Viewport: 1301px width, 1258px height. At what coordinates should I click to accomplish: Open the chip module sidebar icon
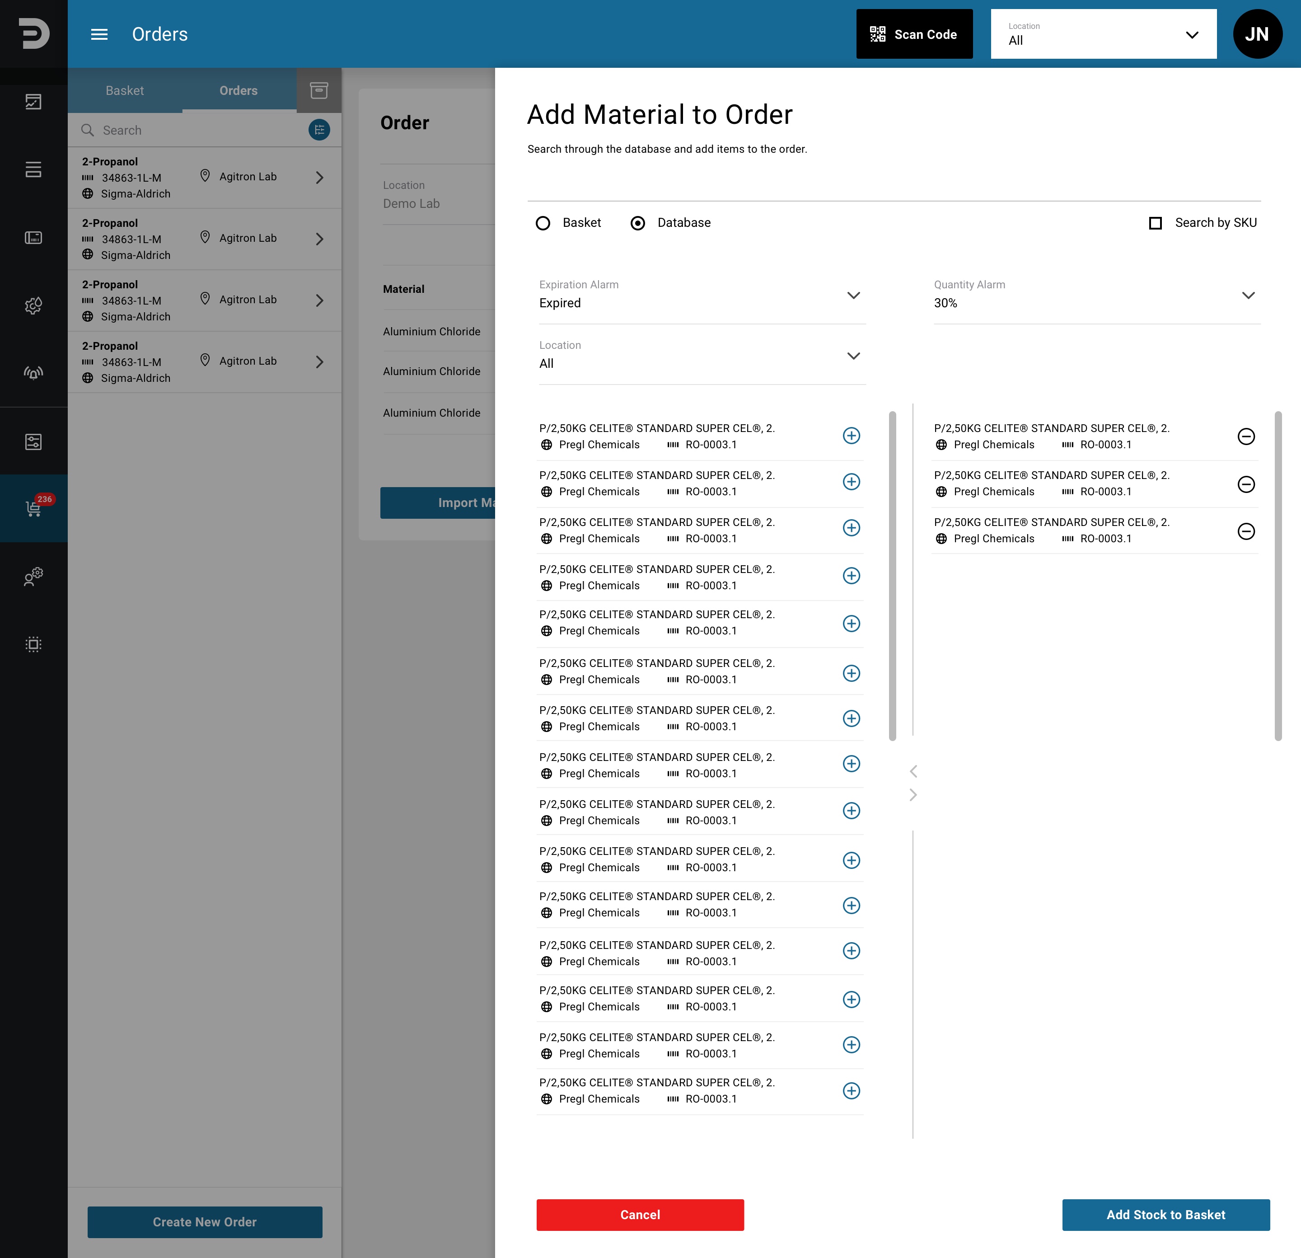(x=33, y=644)
